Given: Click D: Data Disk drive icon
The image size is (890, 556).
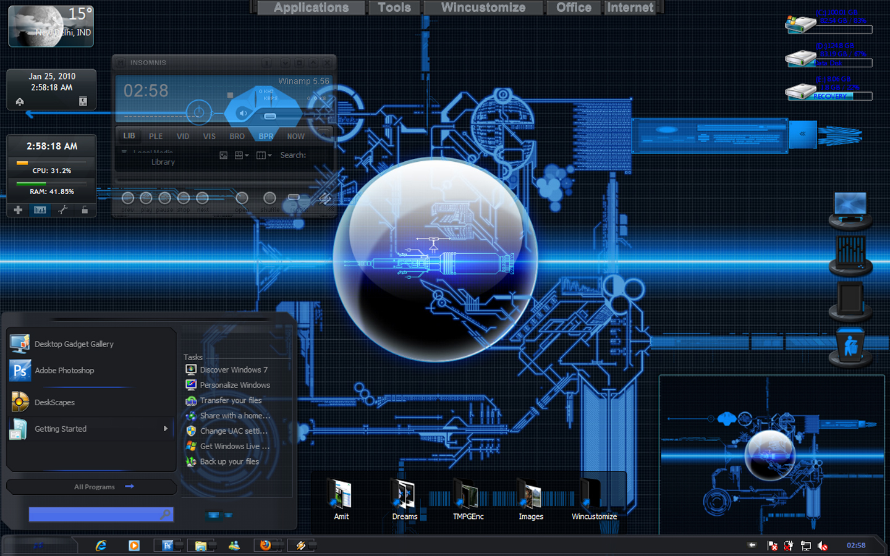Looking at the screenshot, I should click(800, 58).
